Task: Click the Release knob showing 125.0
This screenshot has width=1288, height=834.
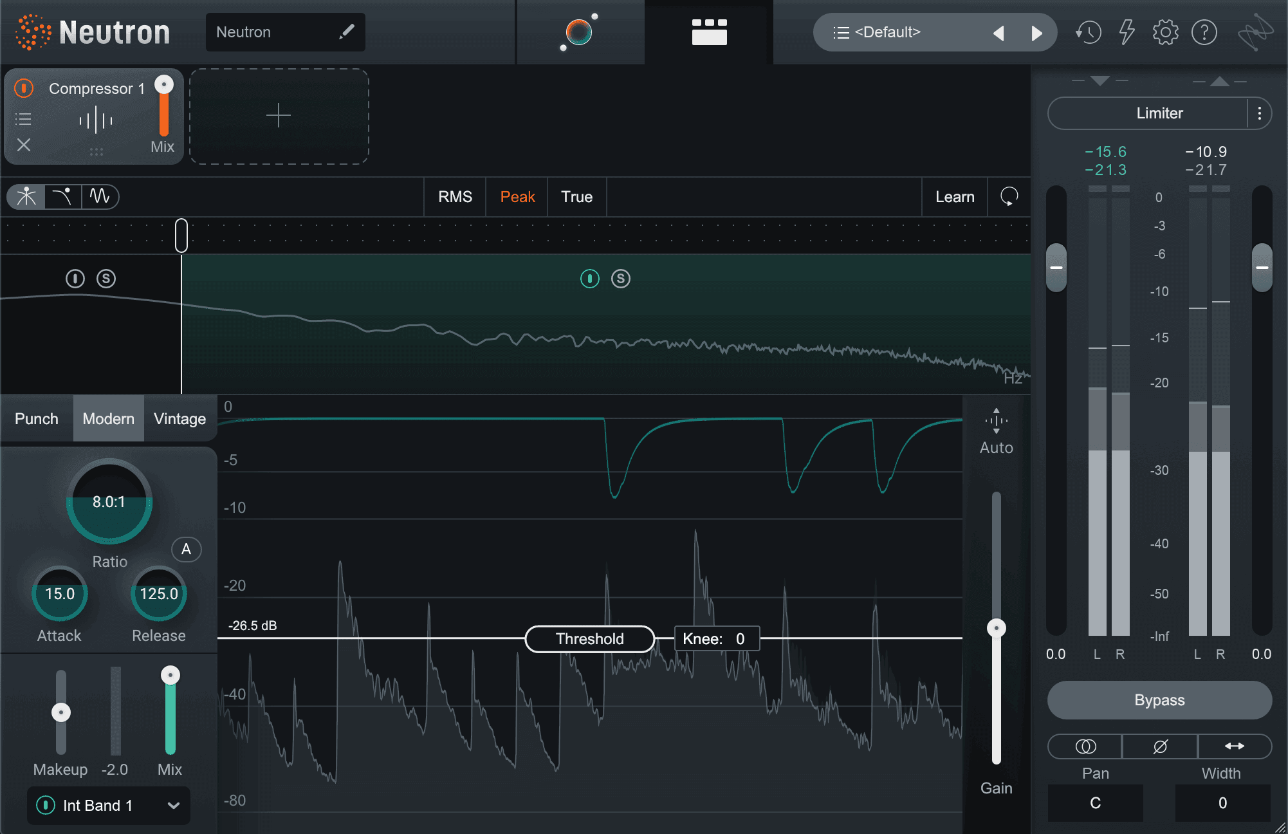Action: point(159,594)
